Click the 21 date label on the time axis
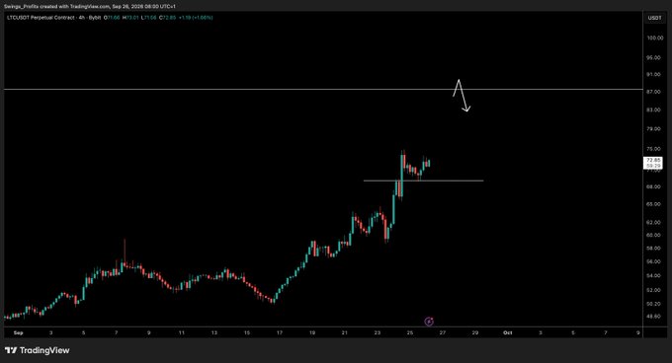 coord(345,332)
